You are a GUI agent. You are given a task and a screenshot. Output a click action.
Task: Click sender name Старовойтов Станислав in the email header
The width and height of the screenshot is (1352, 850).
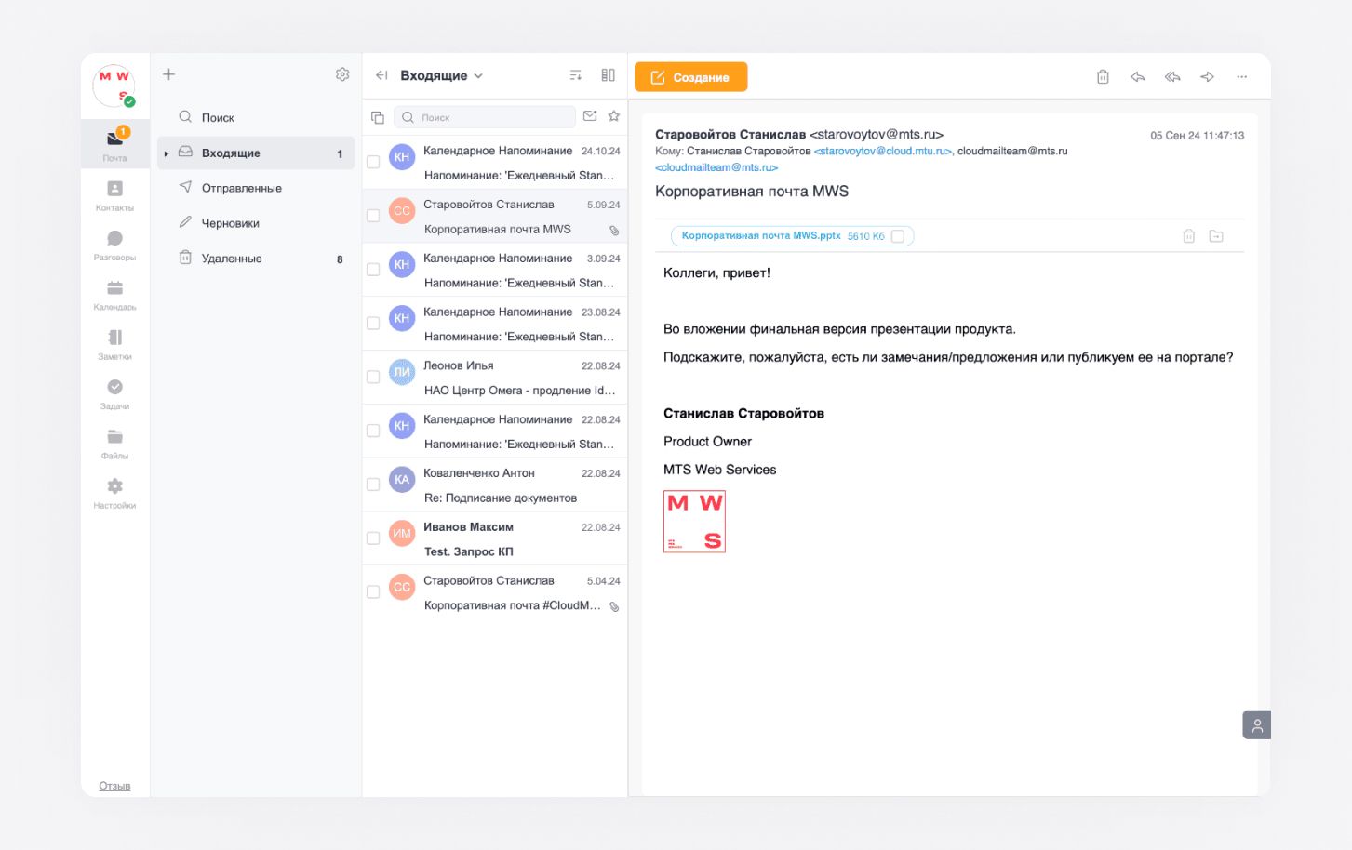[730, 135]
